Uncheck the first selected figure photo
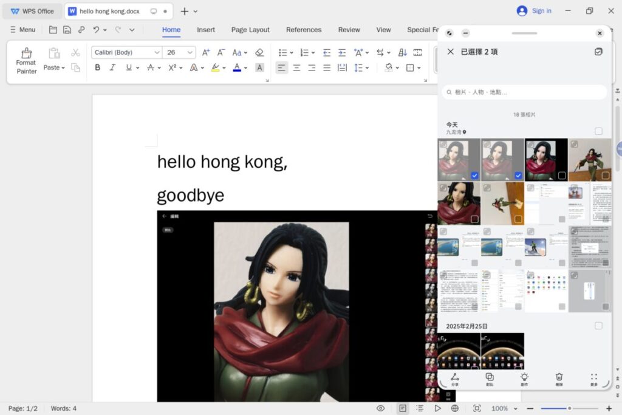The height and width of the screenshot is (415, 622). (x=474, y=176)
